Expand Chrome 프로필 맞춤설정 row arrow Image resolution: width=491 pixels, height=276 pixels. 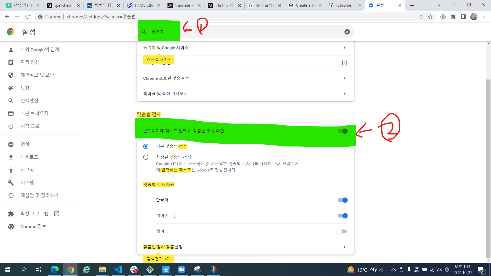point(344,78)
